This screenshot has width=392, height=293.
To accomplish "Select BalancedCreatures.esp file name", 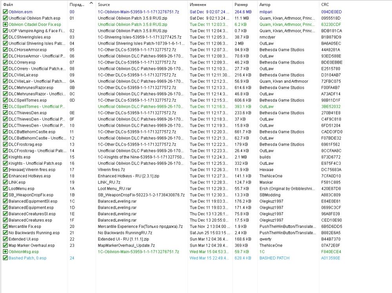I will click(30, 220).
